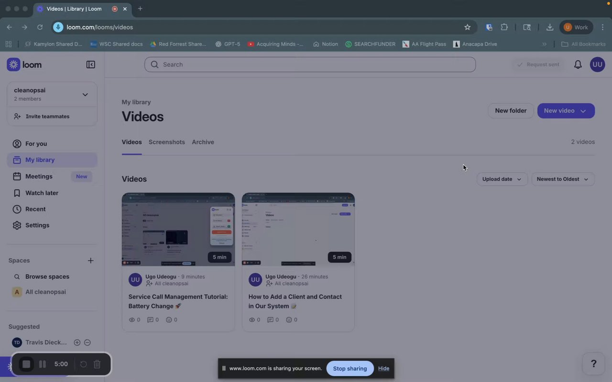Open the Work profile button in Chrome
The width and height of the screenshot is (612, 382).
(576, 27)
